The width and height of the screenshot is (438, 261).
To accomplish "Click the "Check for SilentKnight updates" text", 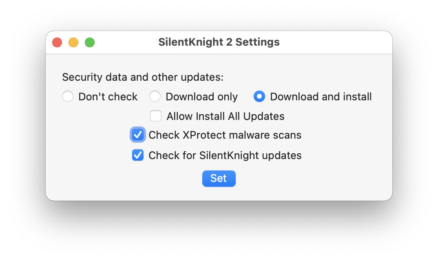I will (225, 155).
